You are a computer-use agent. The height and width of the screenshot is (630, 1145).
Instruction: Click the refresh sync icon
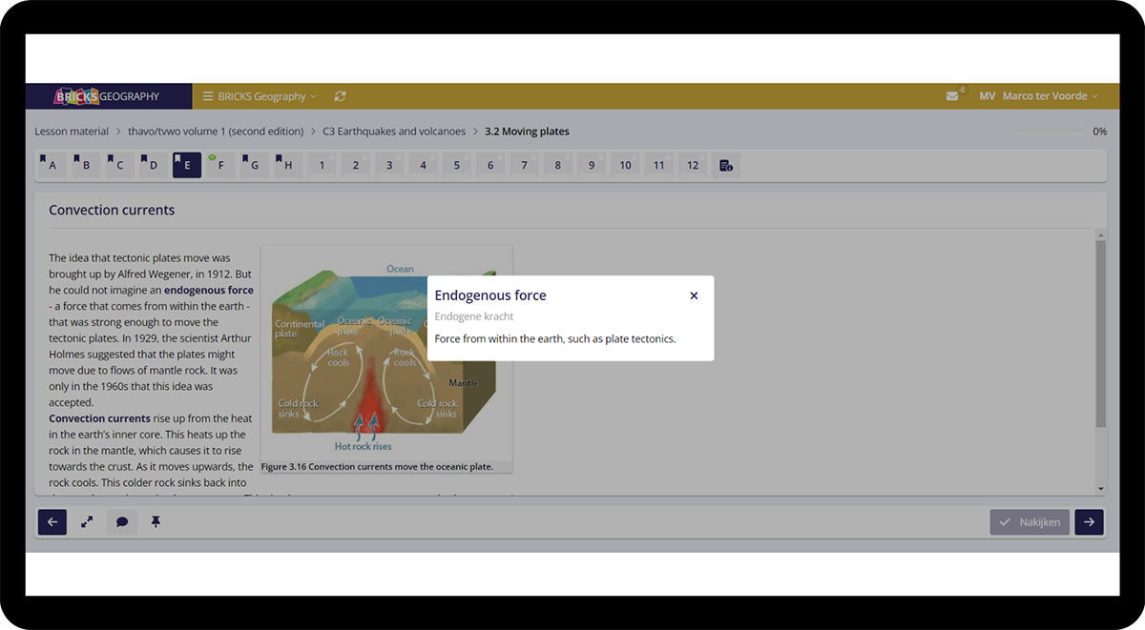point(341,96)
